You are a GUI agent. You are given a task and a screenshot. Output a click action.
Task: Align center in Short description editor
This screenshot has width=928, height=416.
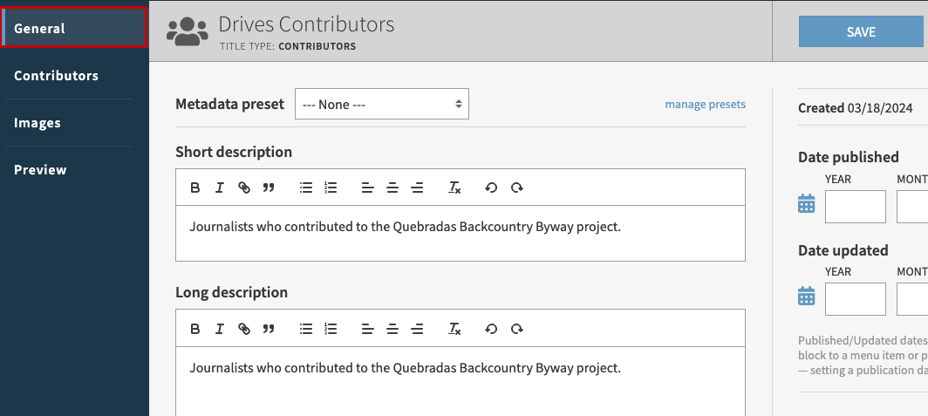coord(392,188)
